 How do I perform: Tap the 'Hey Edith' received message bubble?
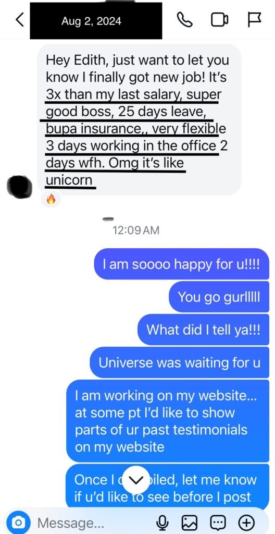[139, 119]
